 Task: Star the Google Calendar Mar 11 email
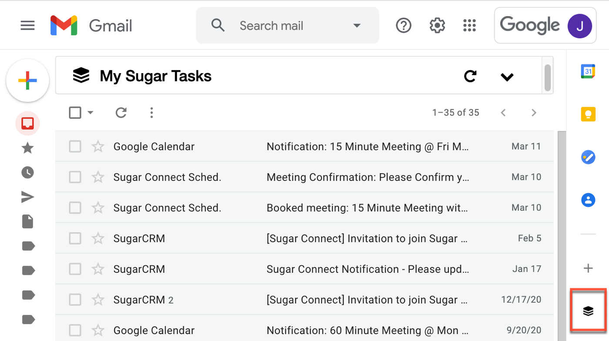[98, 147]
